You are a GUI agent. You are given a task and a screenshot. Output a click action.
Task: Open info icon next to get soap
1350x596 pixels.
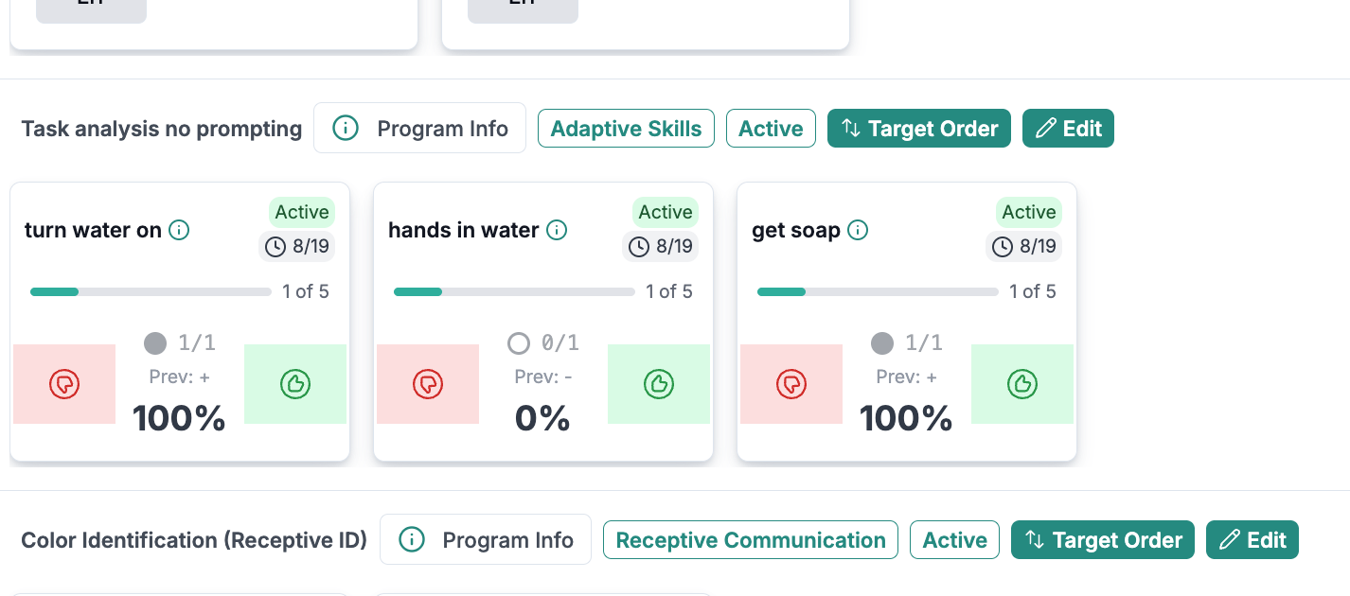[858, 230]
